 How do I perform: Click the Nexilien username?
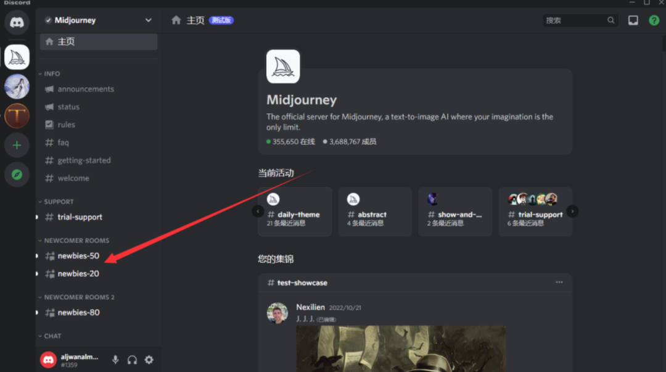point(310,307)
